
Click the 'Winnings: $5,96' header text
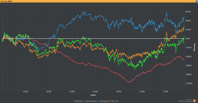click(6, 1)
